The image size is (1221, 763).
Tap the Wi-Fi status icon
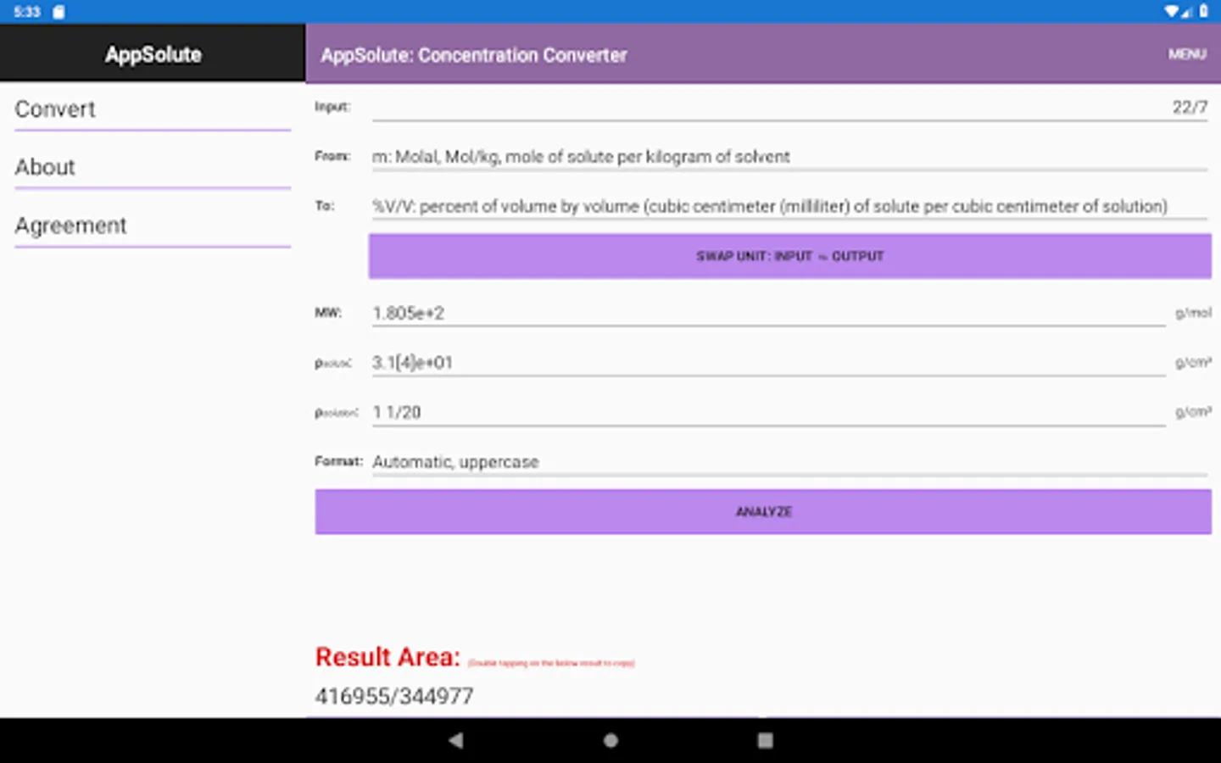(x=1171, y=11)
